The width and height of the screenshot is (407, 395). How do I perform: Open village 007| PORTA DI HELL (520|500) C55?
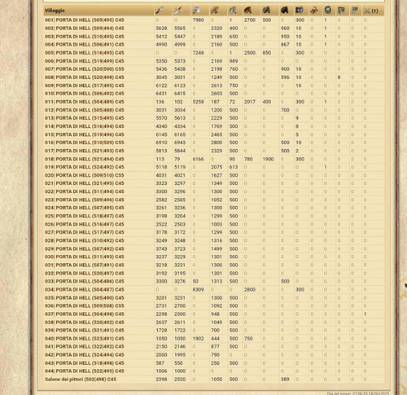pos(85,69)
